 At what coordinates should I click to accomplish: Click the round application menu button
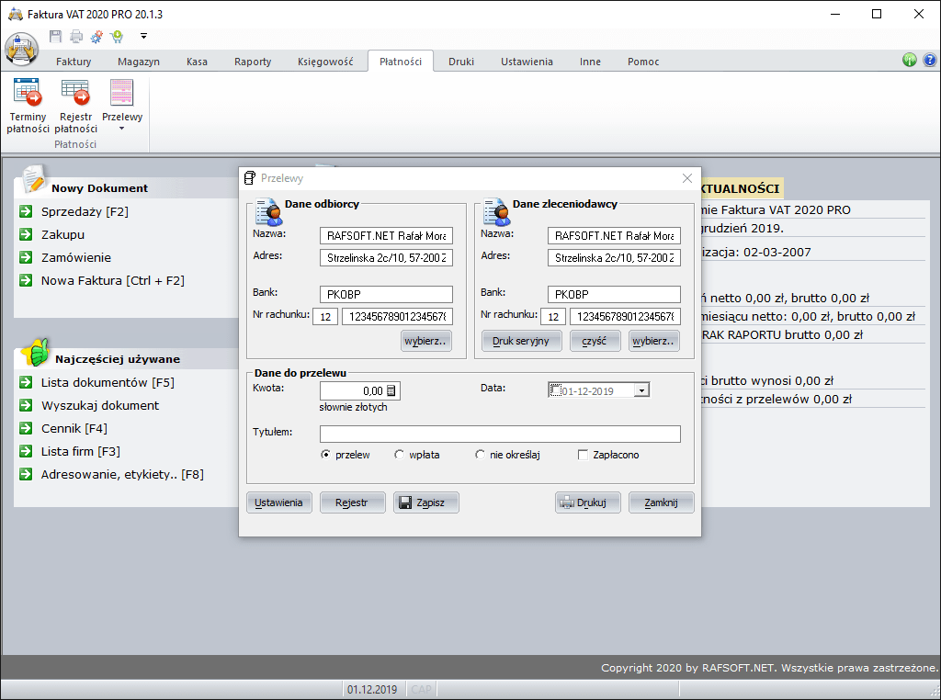click(22, 50)
